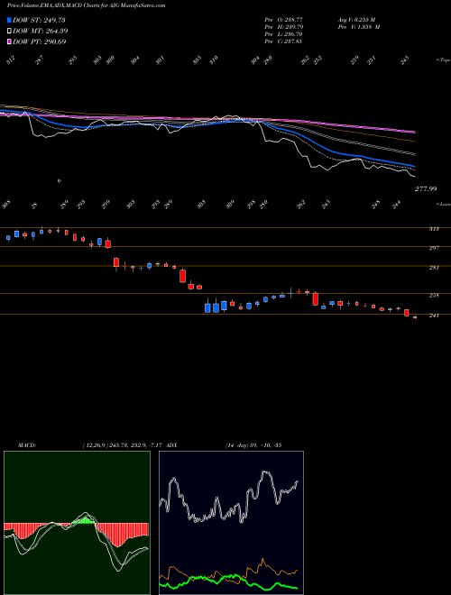Image resolution: width=451 pixels, height=595 pixels.
Task: Open the MACD indicator chart panel
Action: (x=77, y=523)
